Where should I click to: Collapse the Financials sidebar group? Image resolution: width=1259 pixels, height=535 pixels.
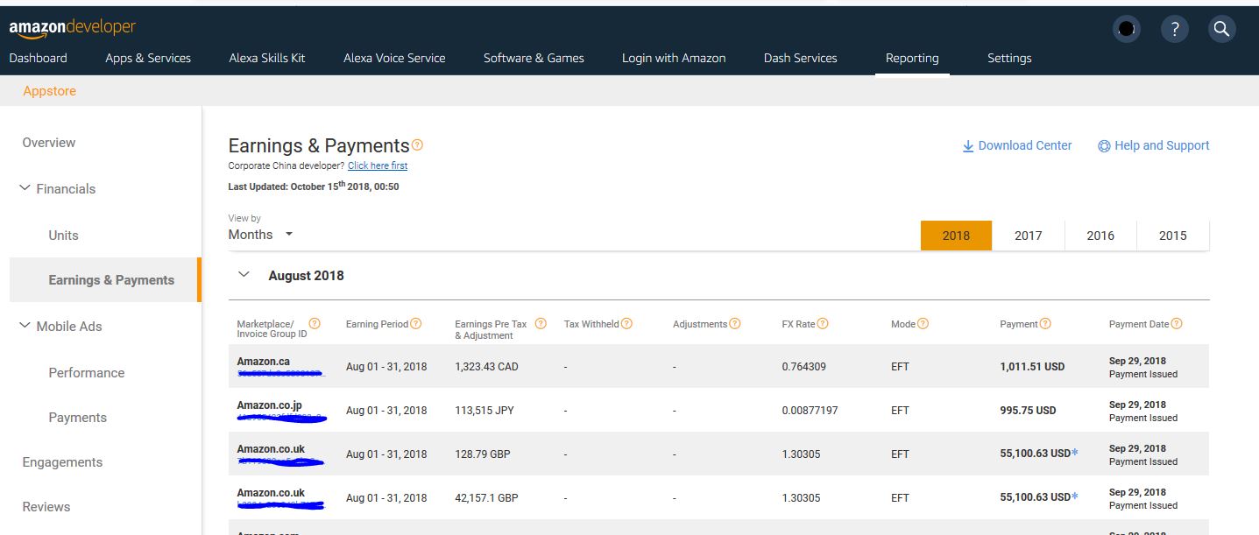pos(25,188)
